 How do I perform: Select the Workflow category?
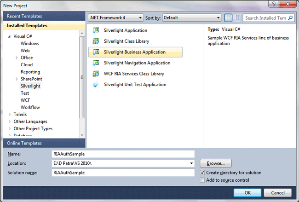[30, 107]
